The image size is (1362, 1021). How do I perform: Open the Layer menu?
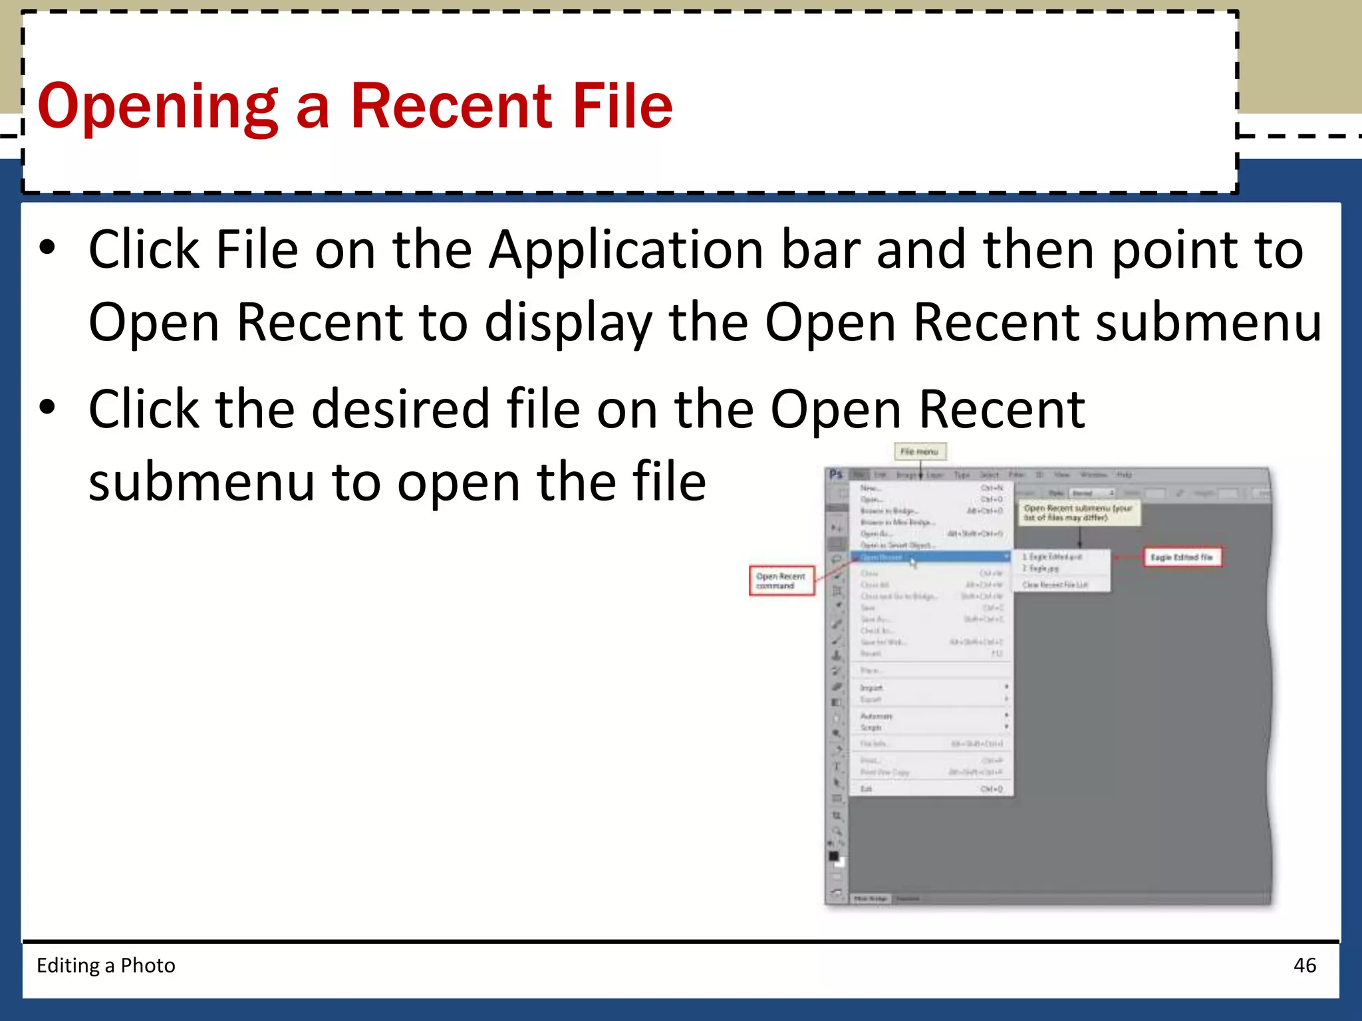(x=934, y=475)
